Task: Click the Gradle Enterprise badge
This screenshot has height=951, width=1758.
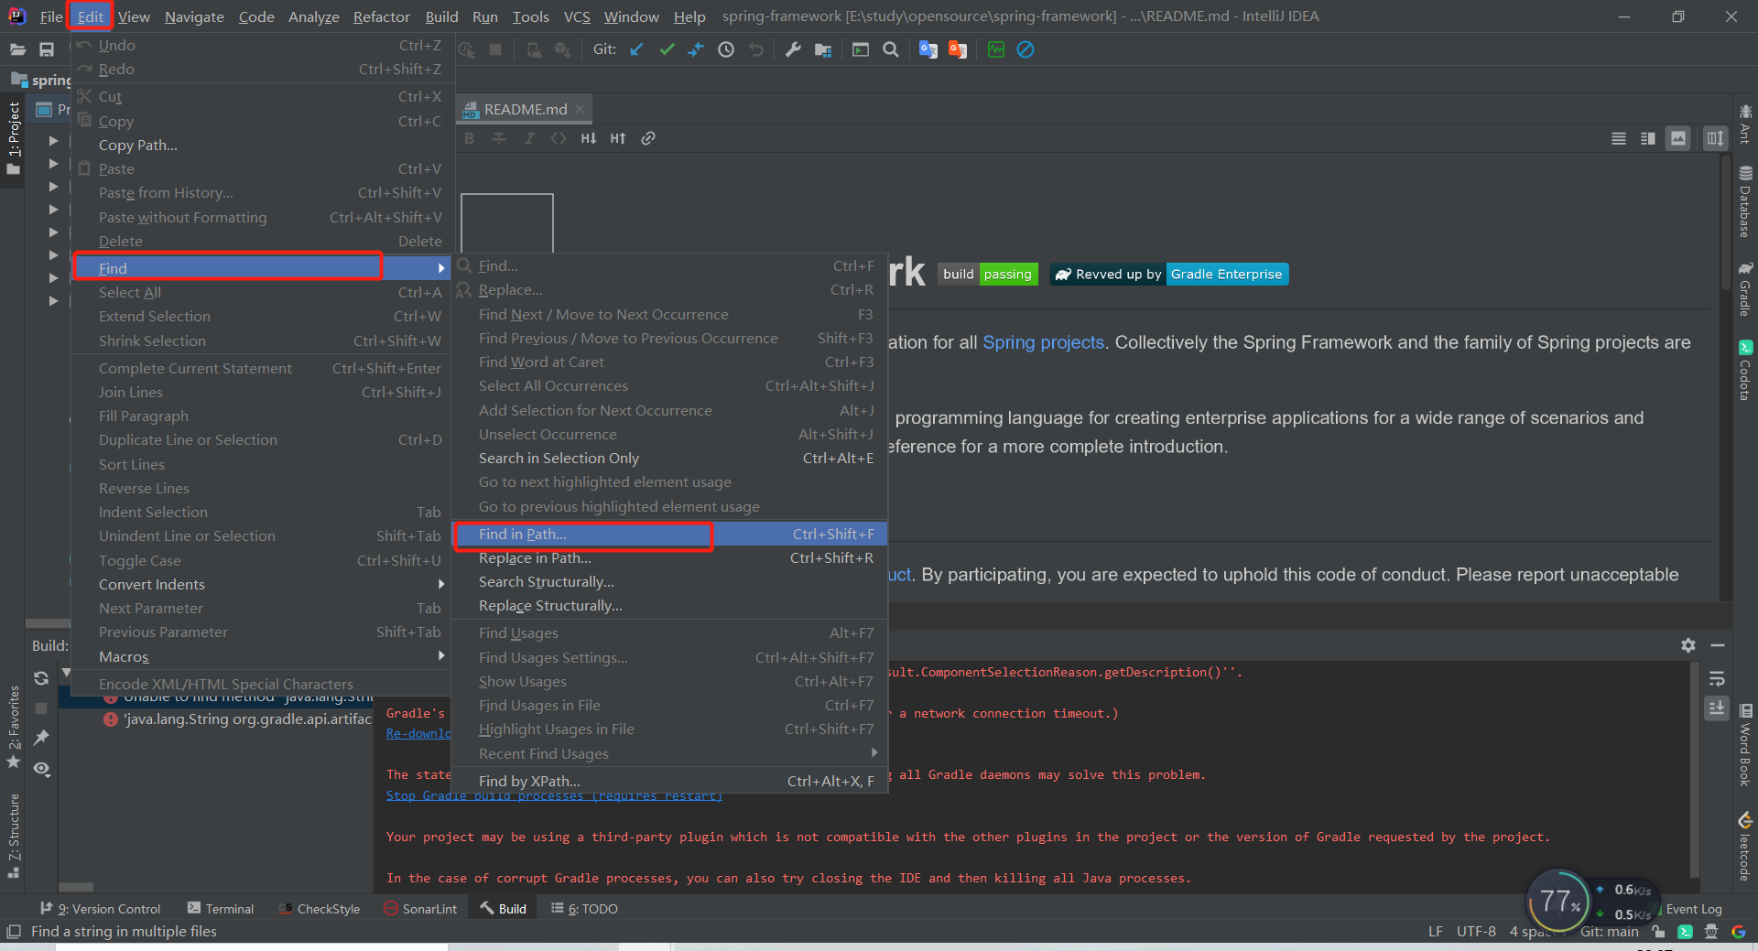Action: pyautogui.click(x=1169, y=274)
